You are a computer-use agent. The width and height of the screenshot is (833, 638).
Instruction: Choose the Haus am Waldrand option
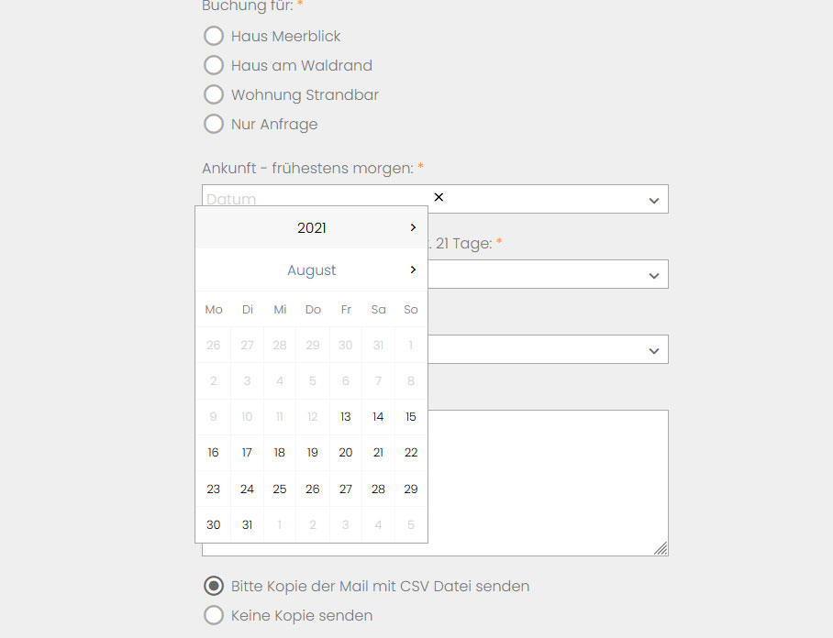[x=214, y=65]
